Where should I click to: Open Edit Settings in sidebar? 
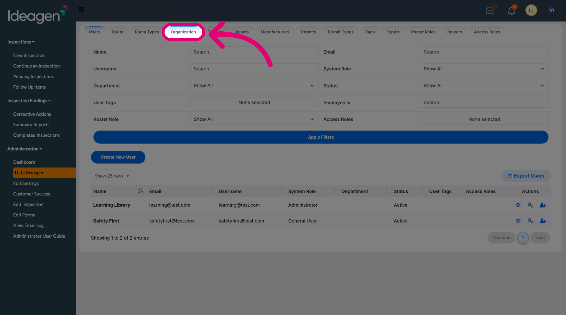26,183
